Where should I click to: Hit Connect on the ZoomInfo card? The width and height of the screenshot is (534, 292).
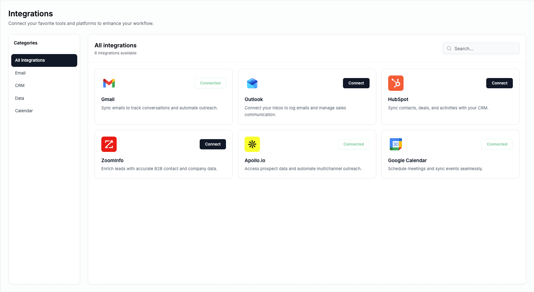213,144
